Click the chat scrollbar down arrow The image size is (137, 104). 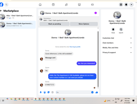[98, 88]
